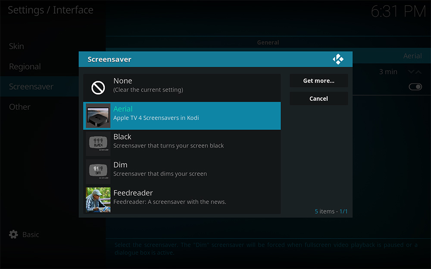The width and height of the screenshot is (431, 269).
Task: Select the Screensaver category in the sidebar
Action: point(39,87)
